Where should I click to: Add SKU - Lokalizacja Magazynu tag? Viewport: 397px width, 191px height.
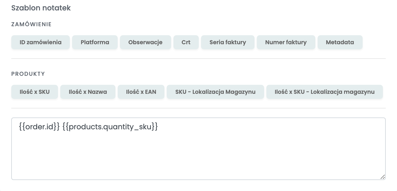pos(215,92)
